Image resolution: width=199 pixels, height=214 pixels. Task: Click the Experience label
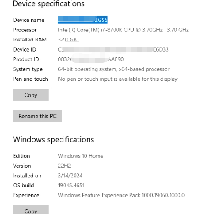click(26, 195)
